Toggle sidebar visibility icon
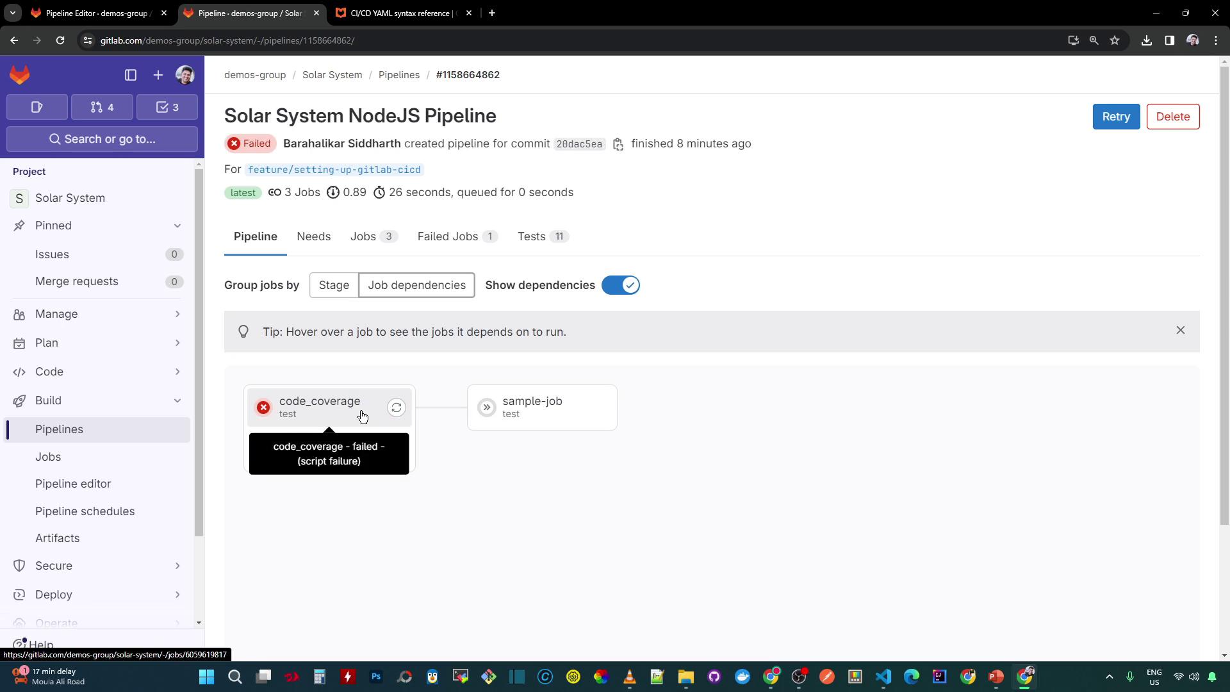The height and width of the screenshot is (692, 1230). tap(131, 75)
